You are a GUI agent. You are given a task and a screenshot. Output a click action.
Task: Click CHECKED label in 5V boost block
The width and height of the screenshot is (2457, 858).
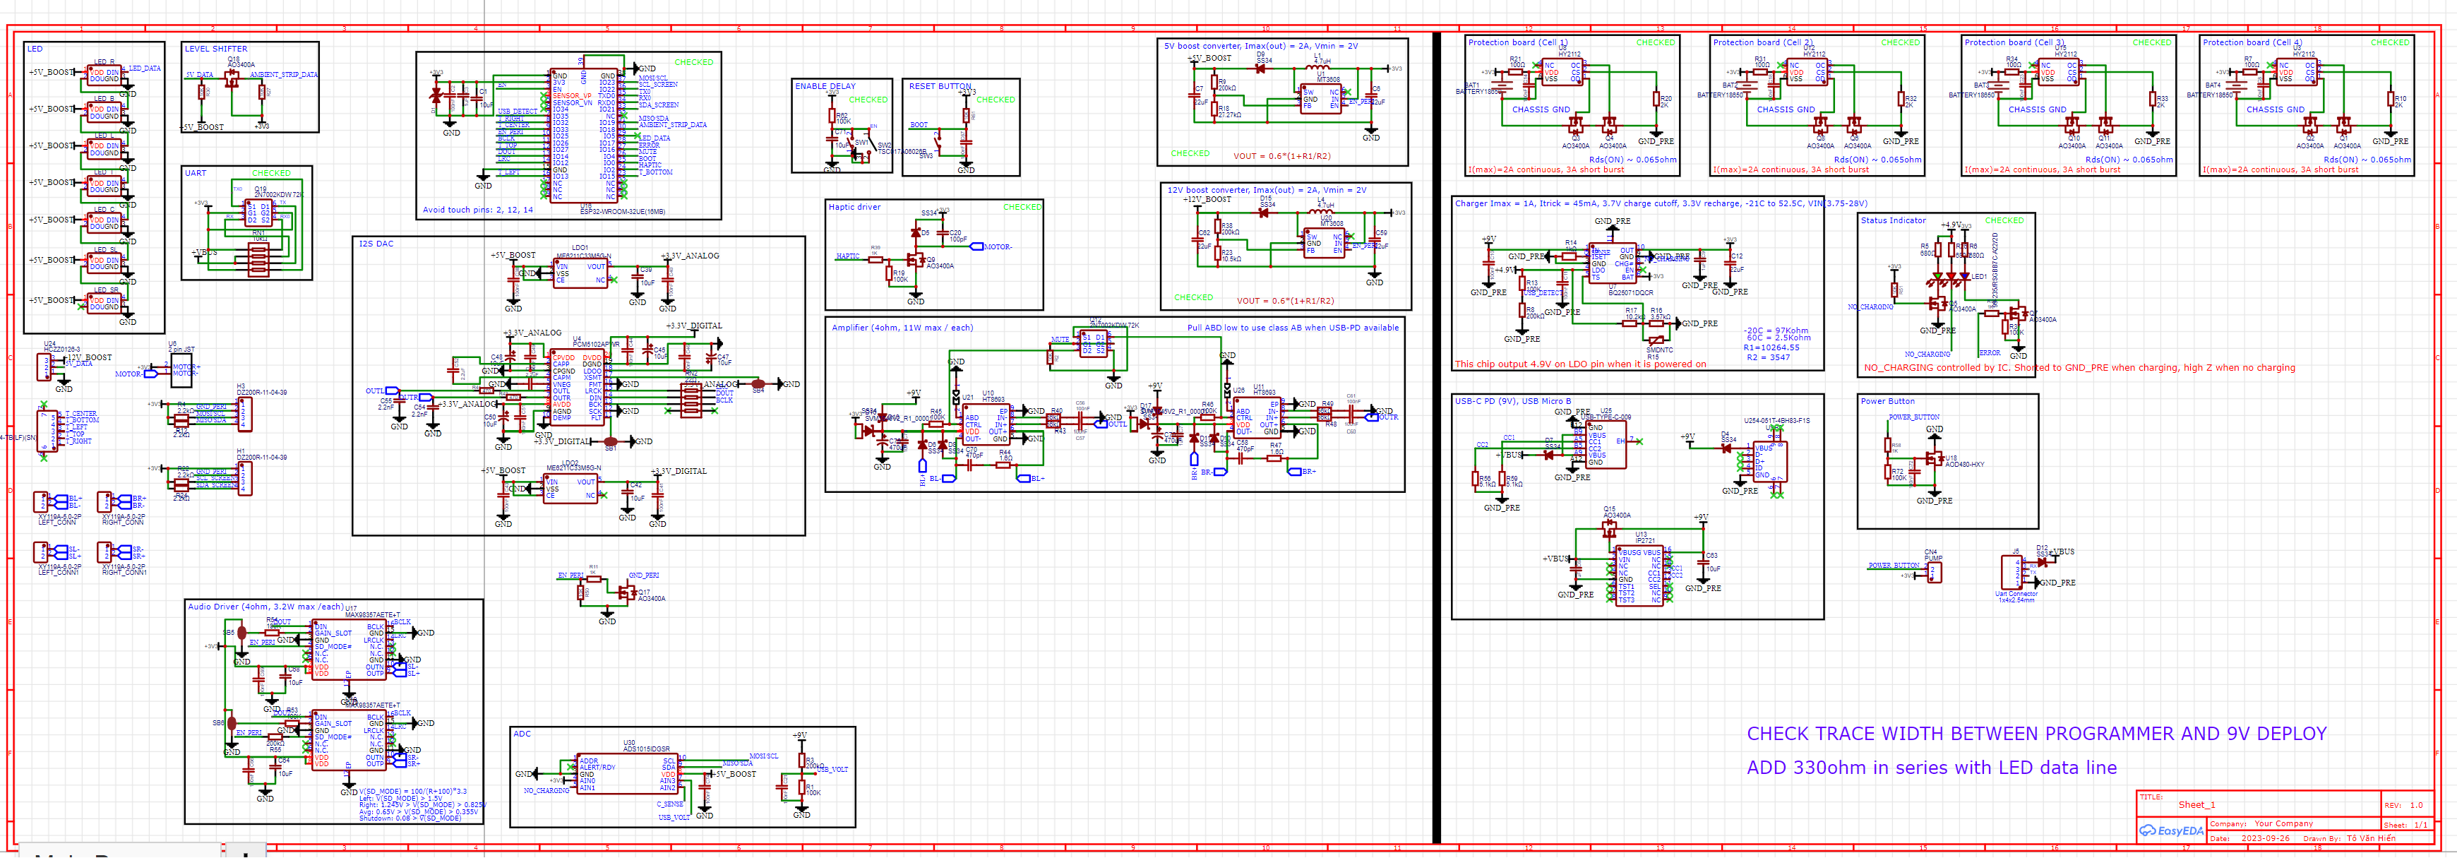(1190, 154)
